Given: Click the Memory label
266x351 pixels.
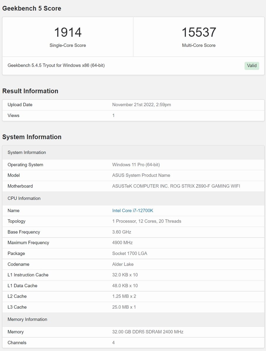Looking at the screenshot, I should coord(16,332).
